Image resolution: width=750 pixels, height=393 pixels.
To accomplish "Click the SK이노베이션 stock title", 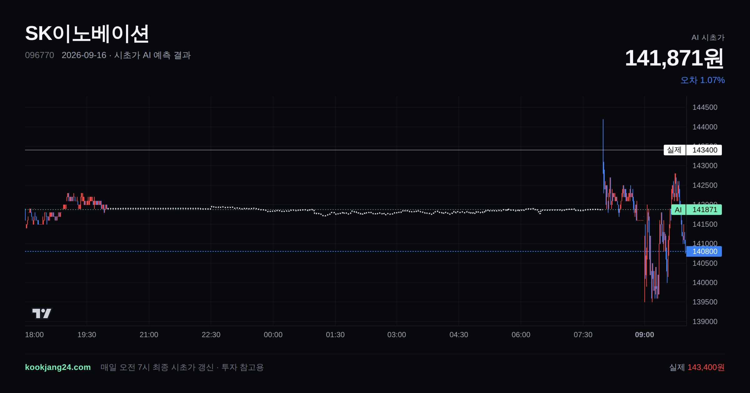I will 87,34.
